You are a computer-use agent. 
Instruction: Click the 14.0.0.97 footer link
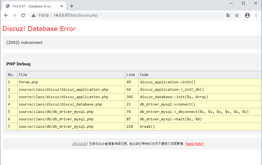[80, 144]
